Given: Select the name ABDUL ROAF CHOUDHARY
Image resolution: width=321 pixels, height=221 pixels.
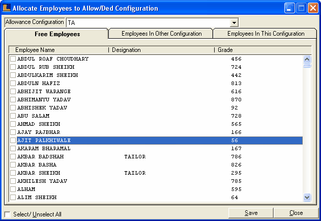Looking at the screenshot, I should pyautogui.click(x=53, y=59).
